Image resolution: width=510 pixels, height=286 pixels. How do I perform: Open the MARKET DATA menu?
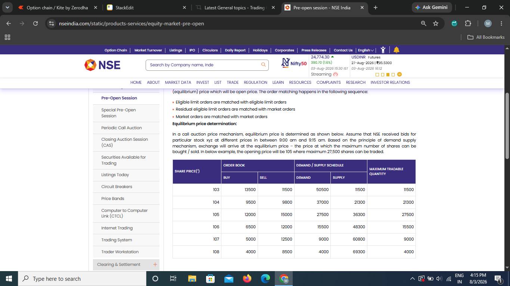tap(178, 82)
